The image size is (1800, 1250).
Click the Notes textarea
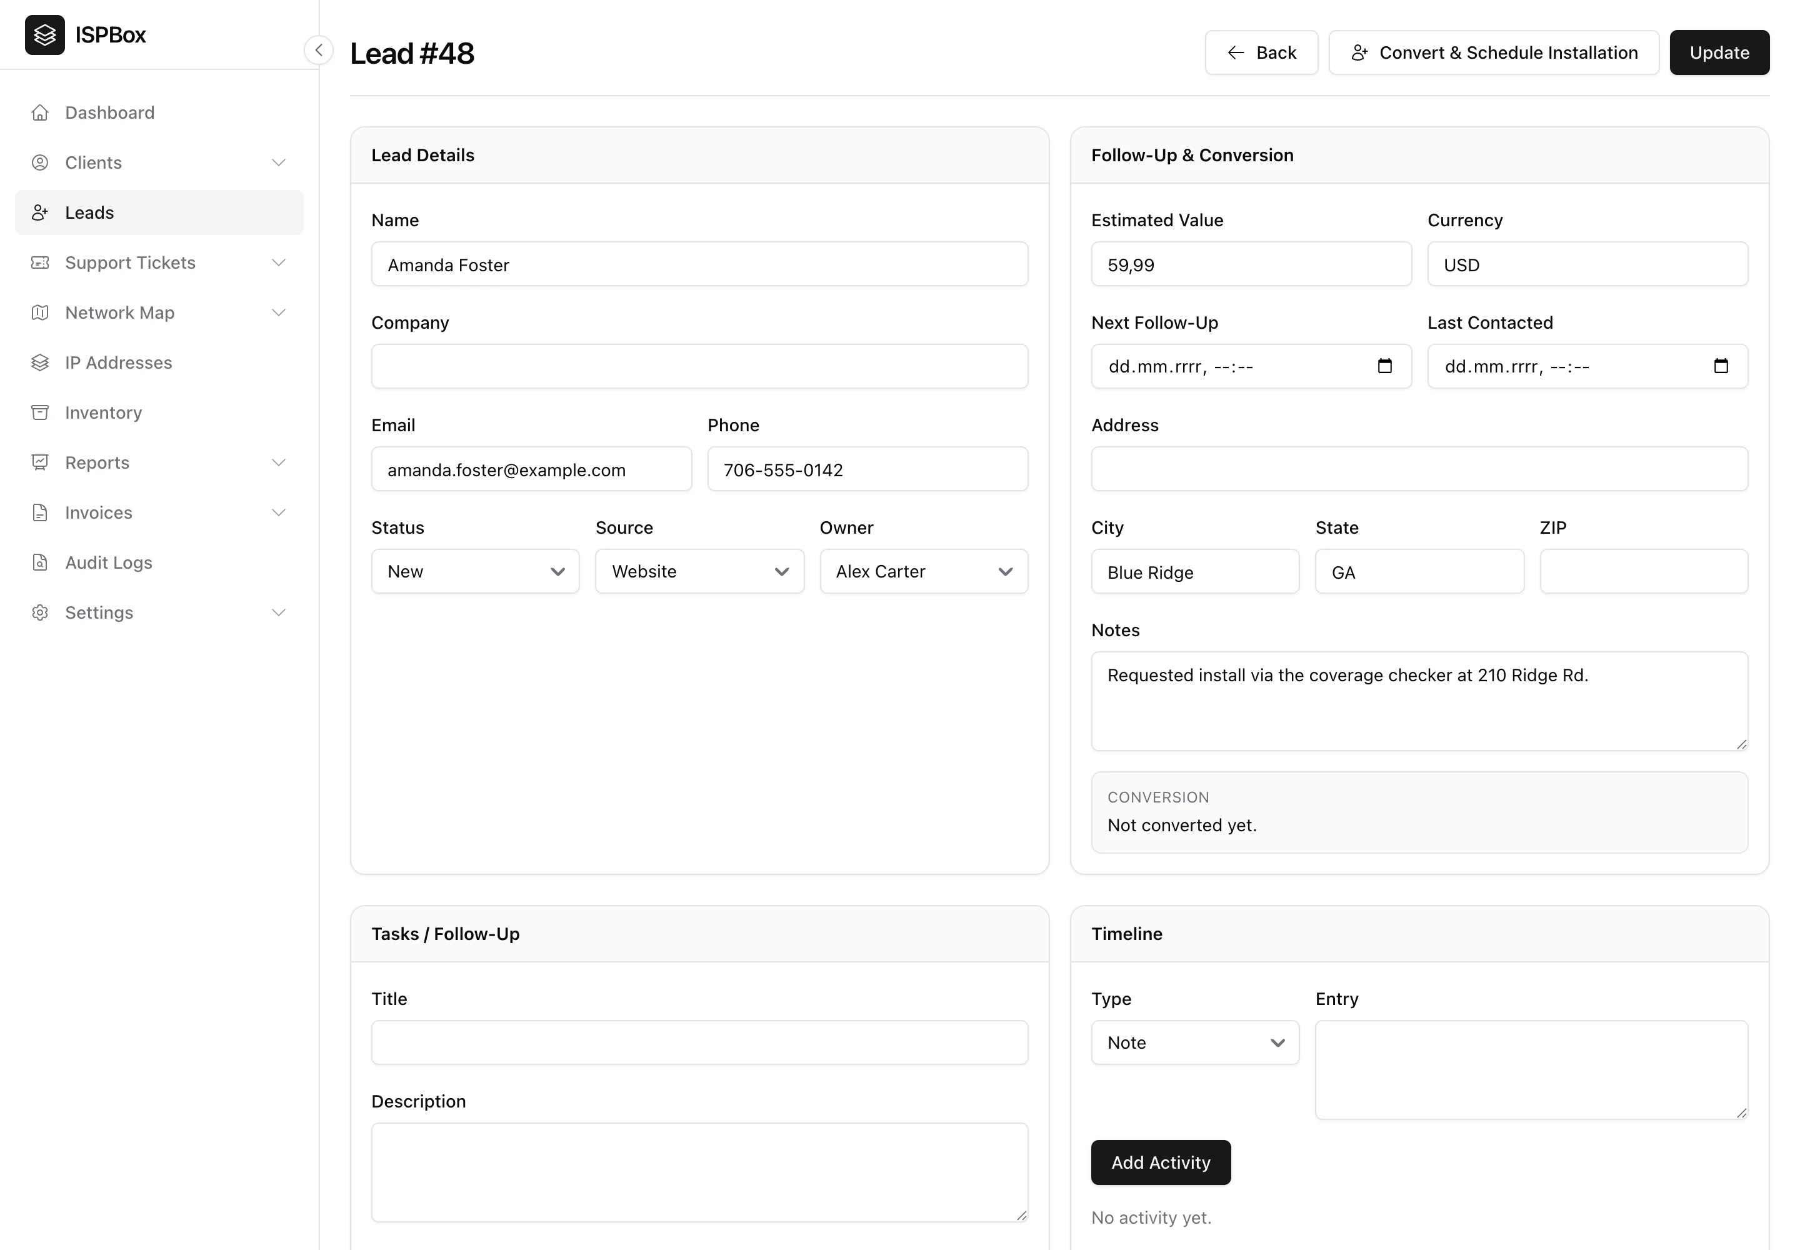pyautogui.click(x=1419, y=701)
